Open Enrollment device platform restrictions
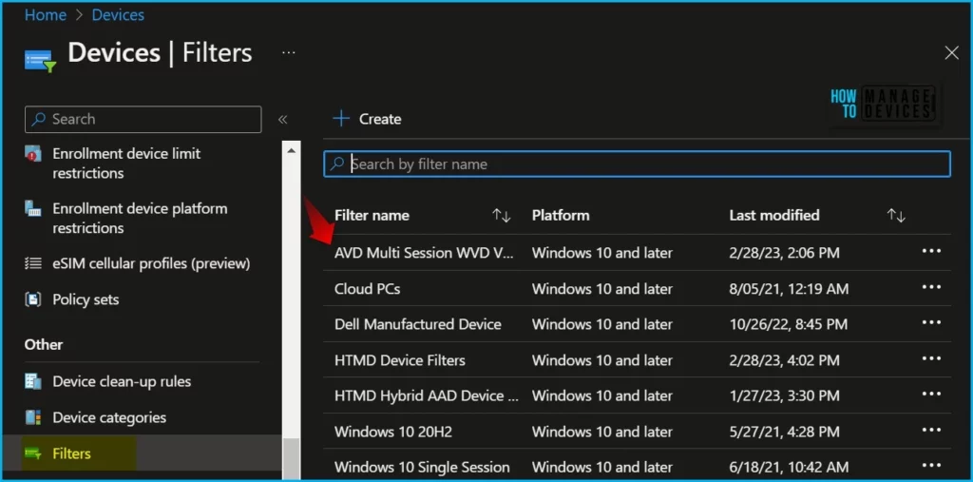973x482 pixels. pyautogui.click(x=140, y=218)
